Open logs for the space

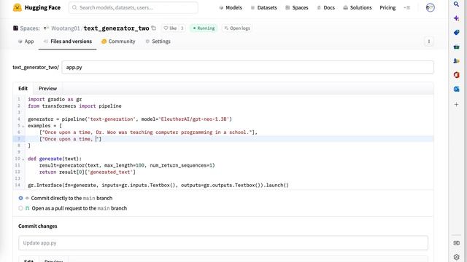tap(237, 28)
